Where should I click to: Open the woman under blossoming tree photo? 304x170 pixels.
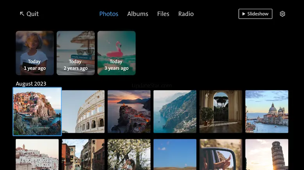[x=129, y=154]
